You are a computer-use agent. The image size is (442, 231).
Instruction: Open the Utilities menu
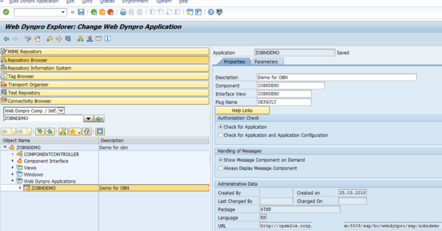(107, 1)
